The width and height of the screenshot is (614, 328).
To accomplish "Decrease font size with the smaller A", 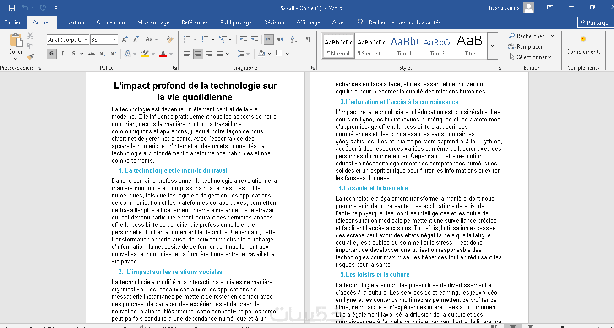I will pos(135,40).
